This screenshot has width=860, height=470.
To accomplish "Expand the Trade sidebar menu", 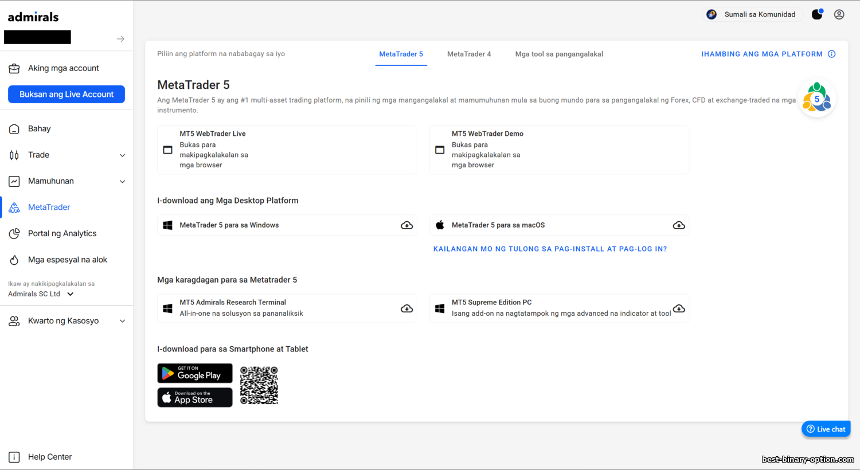I will tap(122, 155).
